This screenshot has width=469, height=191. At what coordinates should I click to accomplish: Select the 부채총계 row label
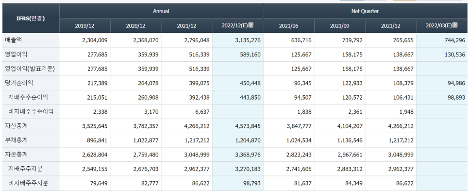click(17, 140)
